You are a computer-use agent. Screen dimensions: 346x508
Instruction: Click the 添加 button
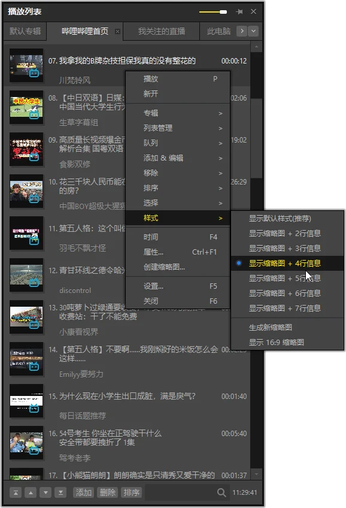tap(83, 492)
